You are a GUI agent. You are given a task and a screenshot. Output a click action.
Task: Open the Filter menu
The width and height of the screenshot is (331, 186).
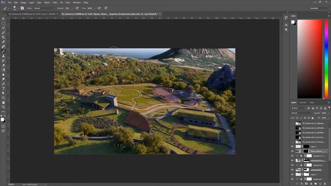(55, 3)
